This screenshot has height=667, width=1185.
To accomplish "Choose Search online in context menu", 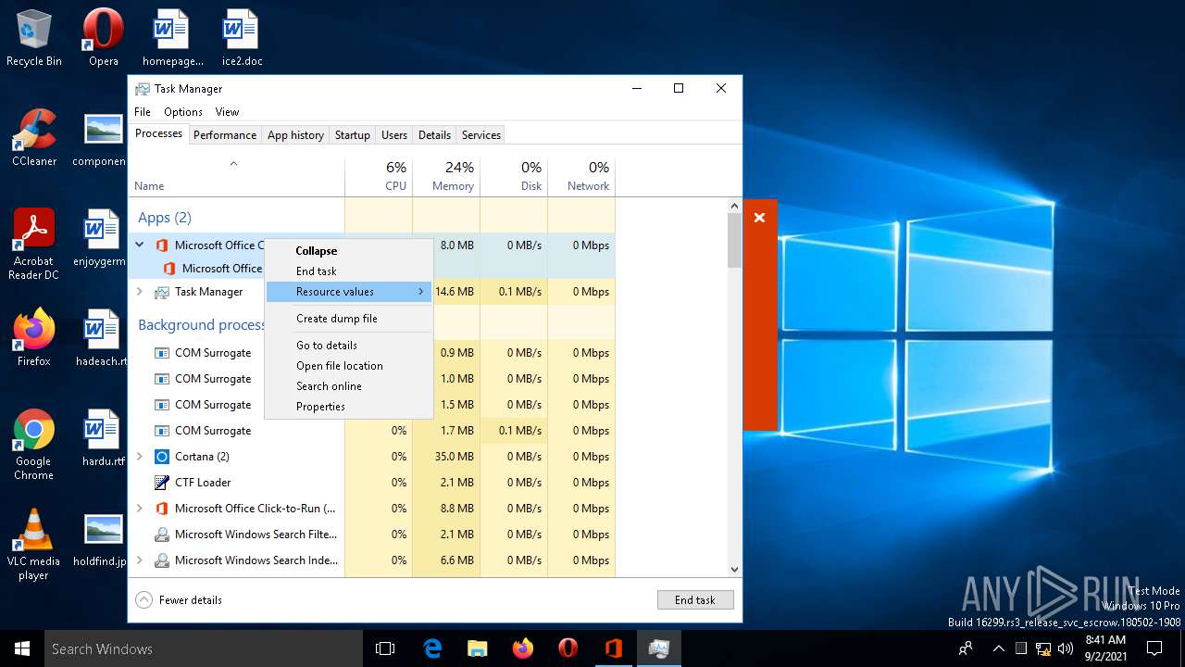I will tap(349, 386).
